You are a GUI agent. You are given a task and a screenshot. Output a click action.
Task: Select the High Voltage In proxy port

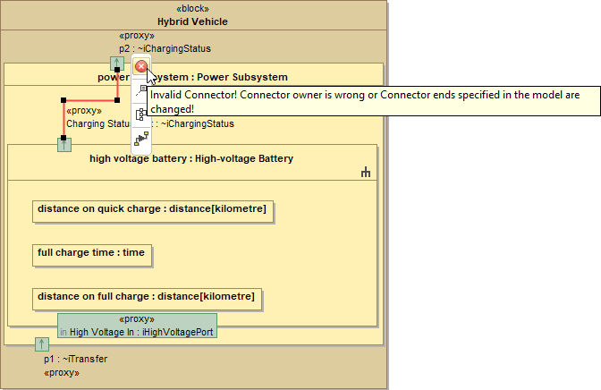[137, 326]
